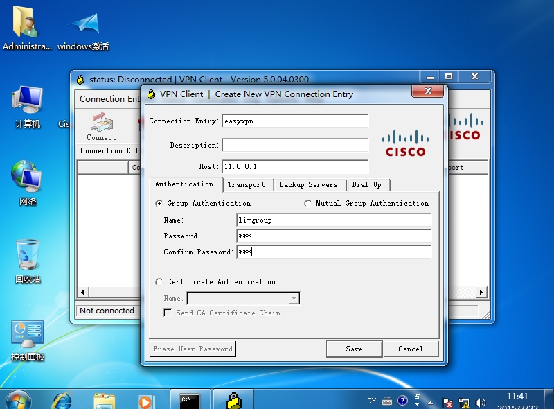This screenshot has height=409, width=554.
Task: Click the padlock icon in the dialog title bar
Action: coord(151,94)
